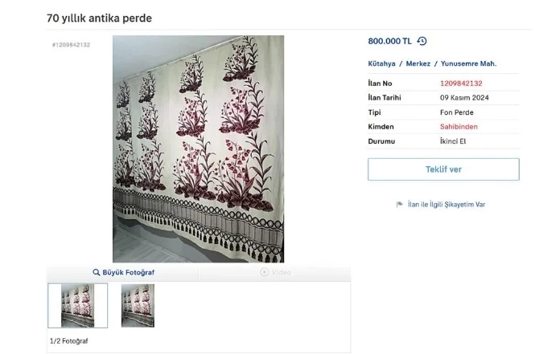Select the Video tab
The image size is (535, 354).
click(275, 272)
